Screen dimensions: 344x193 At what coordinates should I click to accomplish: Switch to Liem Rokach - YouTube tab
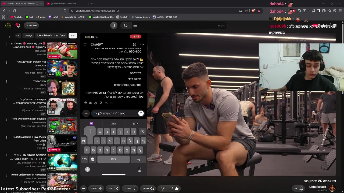coord(66,3)
